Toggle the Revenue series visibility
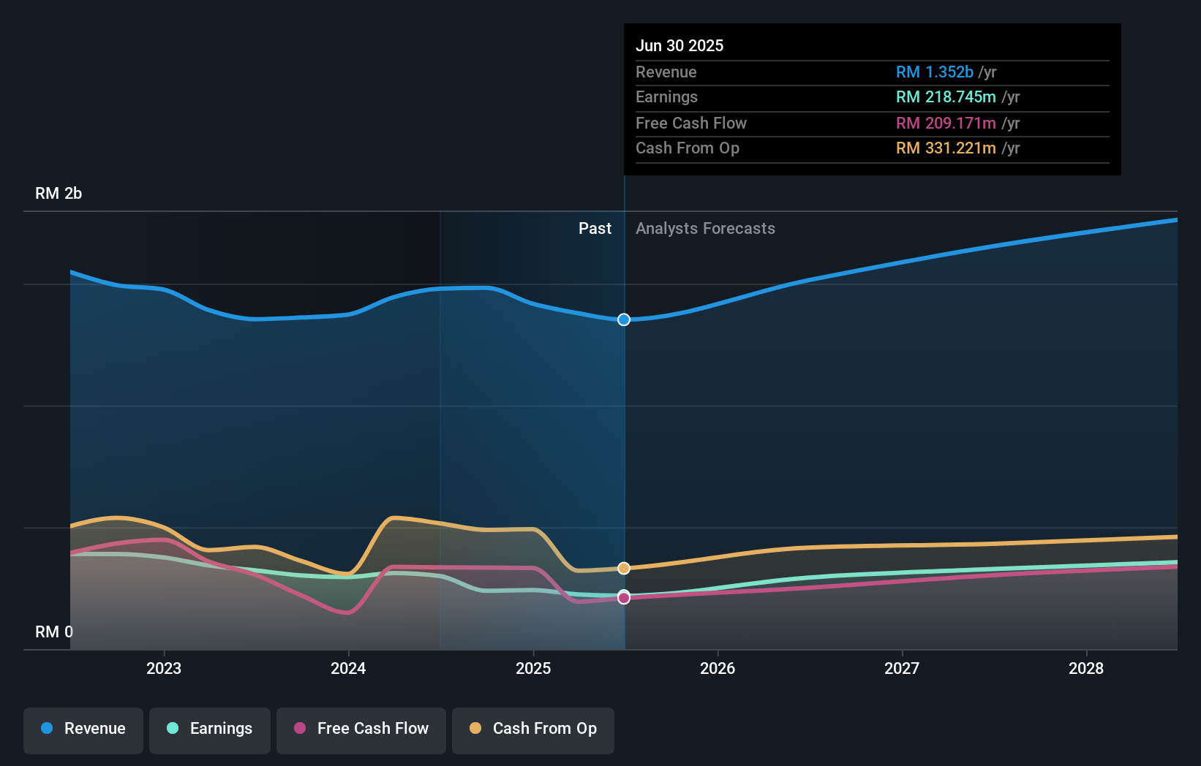 point(83,729)
